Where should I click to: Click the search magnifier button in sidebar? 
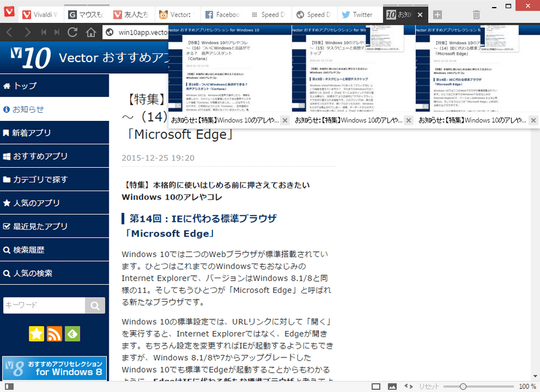click(x=95, y=305)
